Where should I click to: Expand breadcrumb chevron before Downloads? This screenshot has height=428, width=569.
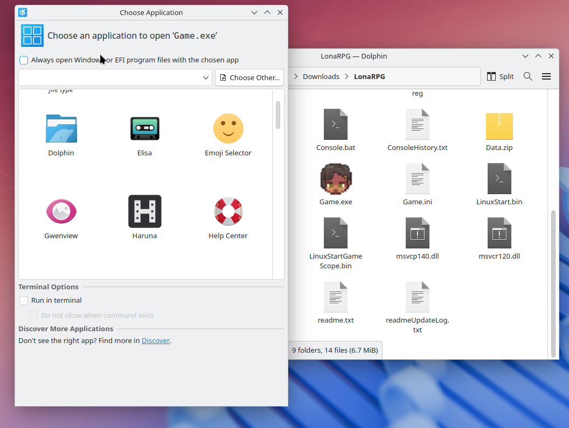click(x=296, y=76)
